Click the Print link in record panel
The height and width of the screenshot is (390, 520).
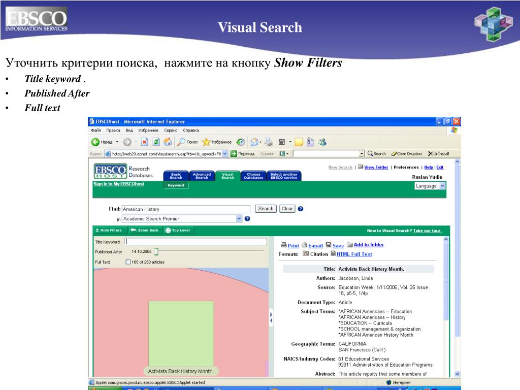[293, 245]
